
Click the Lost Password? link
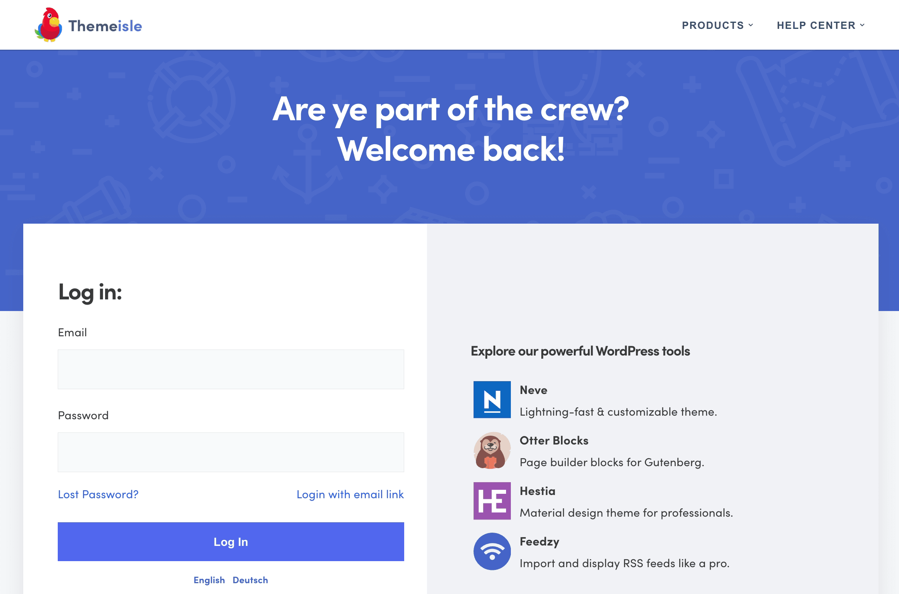[x=98, y=494]
